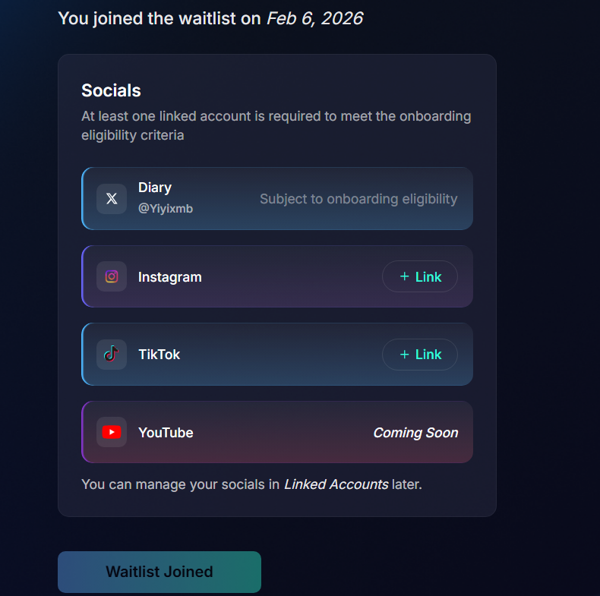Click the Instagram row label text

pos(170,277)
